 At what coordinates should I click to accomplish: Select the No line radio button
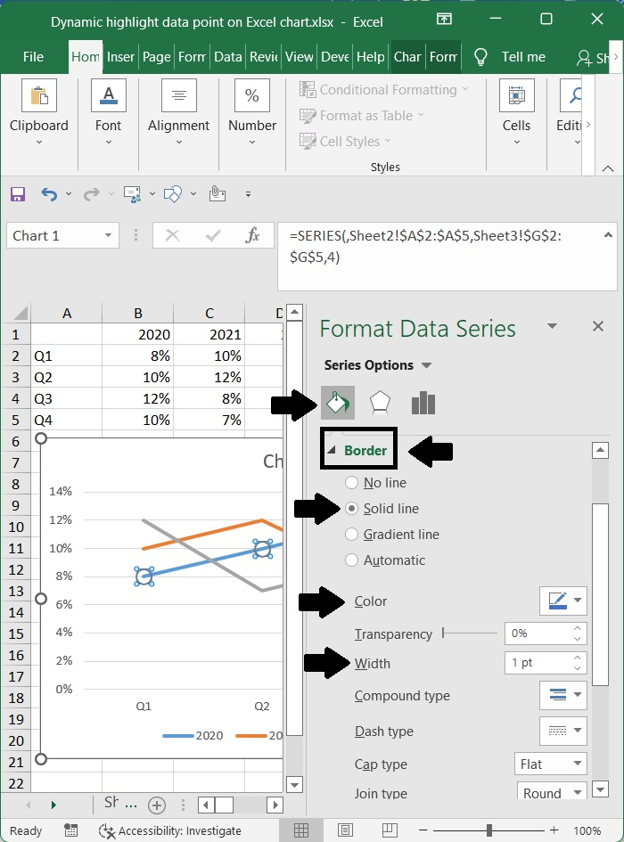[x=351, y=483]
